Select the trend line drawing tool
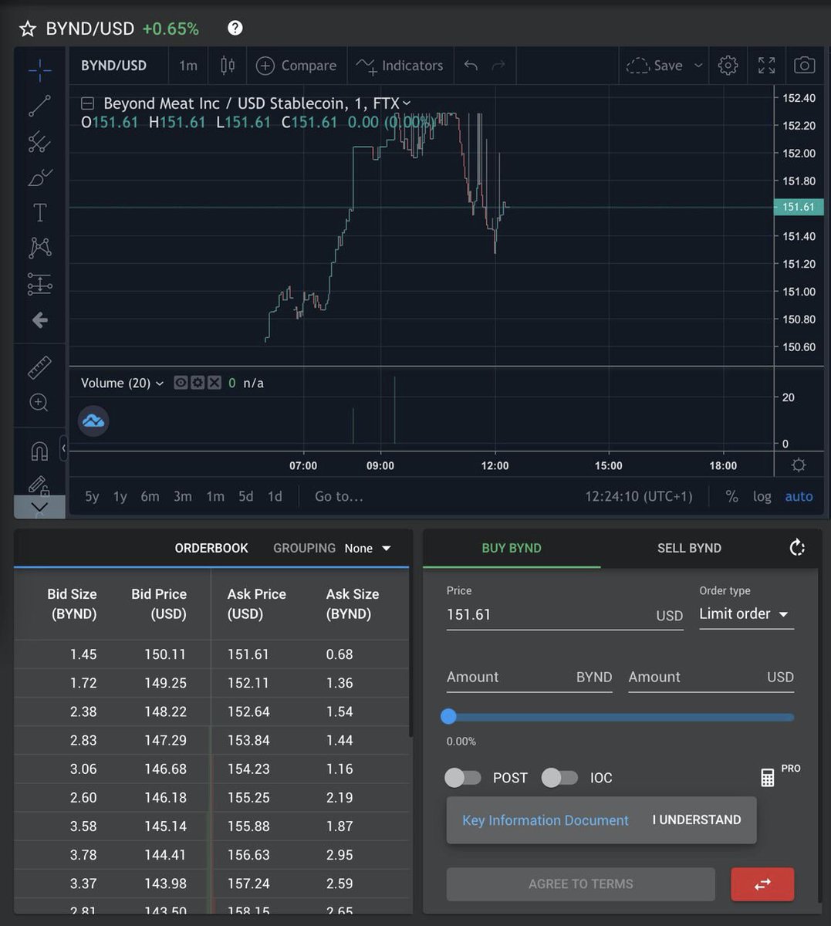 pyautogui.click(x=39, y=106)
